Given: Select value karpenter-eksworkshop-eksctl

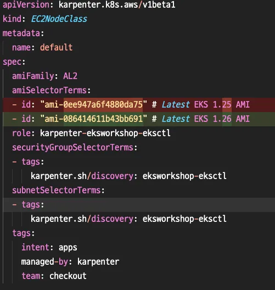Looking at the screenshot, I should coord(105,133).
